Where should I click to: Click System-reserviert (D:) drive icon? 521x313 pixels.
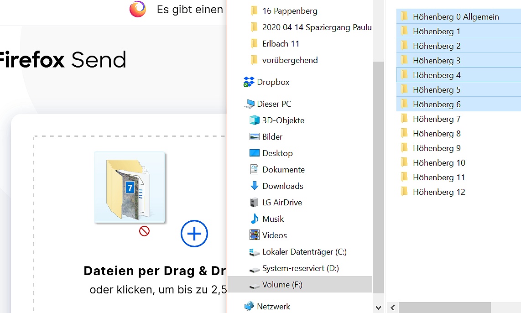pyautogui.click(x=255, y=270)
